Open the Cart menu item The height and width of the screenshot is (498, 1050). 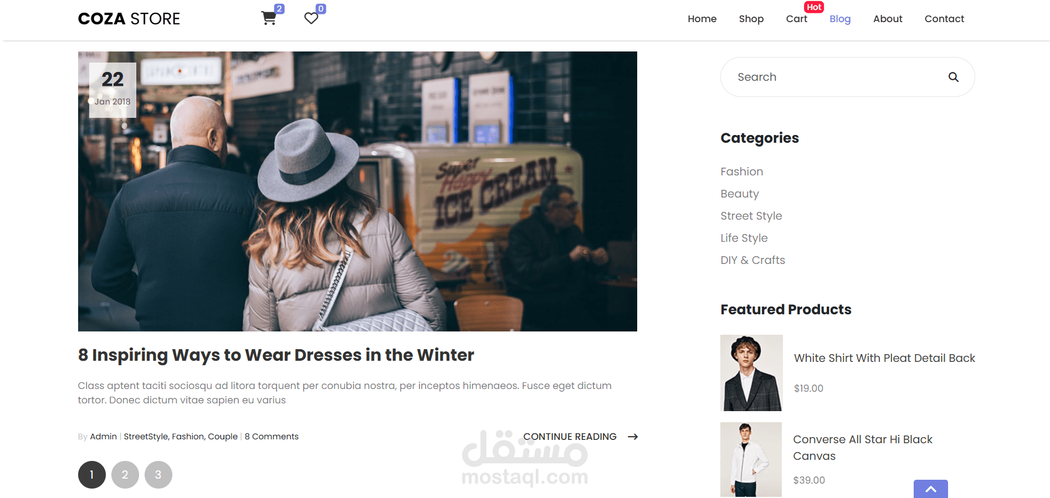point(796,19)
